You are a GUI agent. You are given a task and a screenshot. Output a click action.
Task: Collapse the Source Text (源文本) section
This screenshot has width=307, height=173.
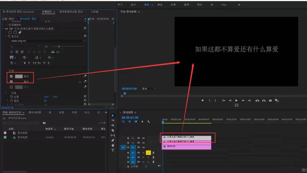pyautogui.click(x=5, y=36)
